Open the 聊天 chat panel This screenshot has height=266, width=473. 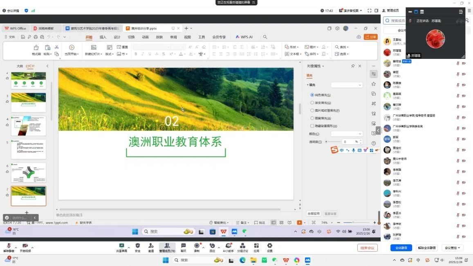click(184, 246)
